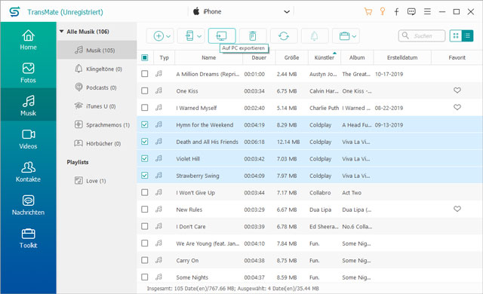
Task: Switch to grid view
Action: coord(456,35)
